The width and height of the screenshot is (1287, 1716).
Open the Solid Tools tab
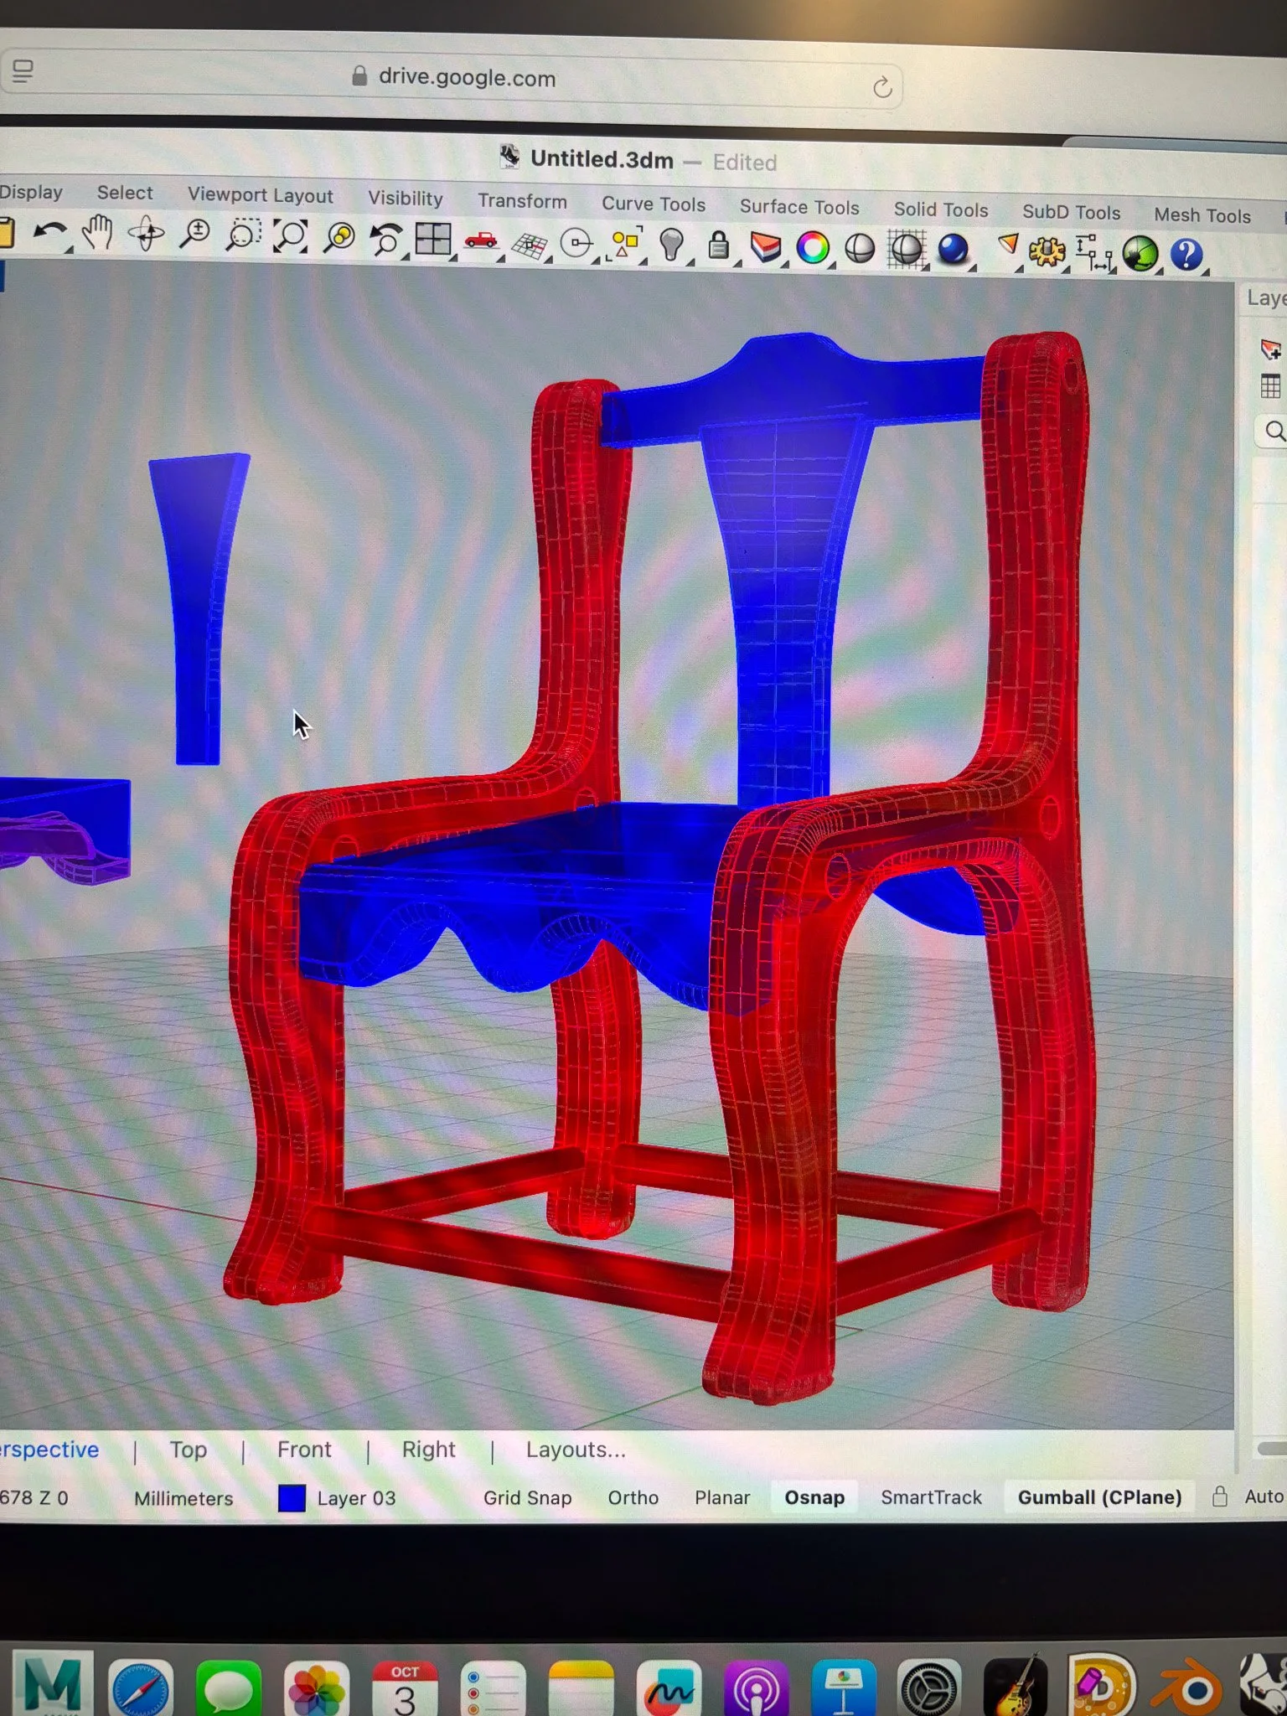coord(941,209)
